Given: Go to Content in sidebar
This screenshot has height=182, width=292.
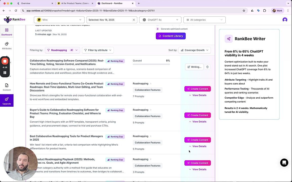Looking at the screenshot, I should 7,87.
